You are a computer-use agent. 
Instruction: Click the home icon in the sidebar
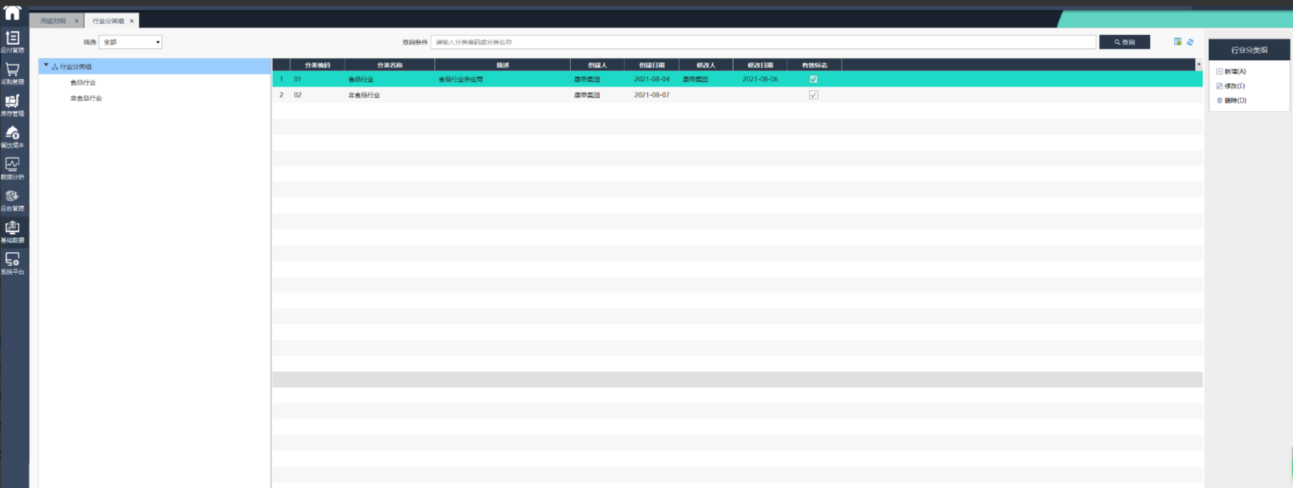click(13, 12)
